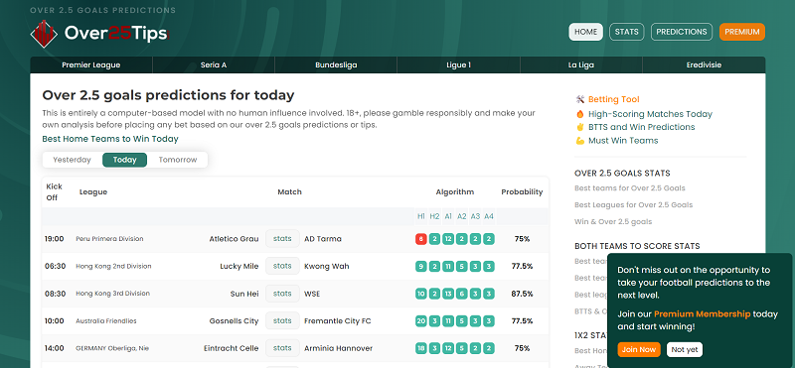Viewport: 795px width, 368px height.
Task: Click the Probability column header
Action: [522, 191]
